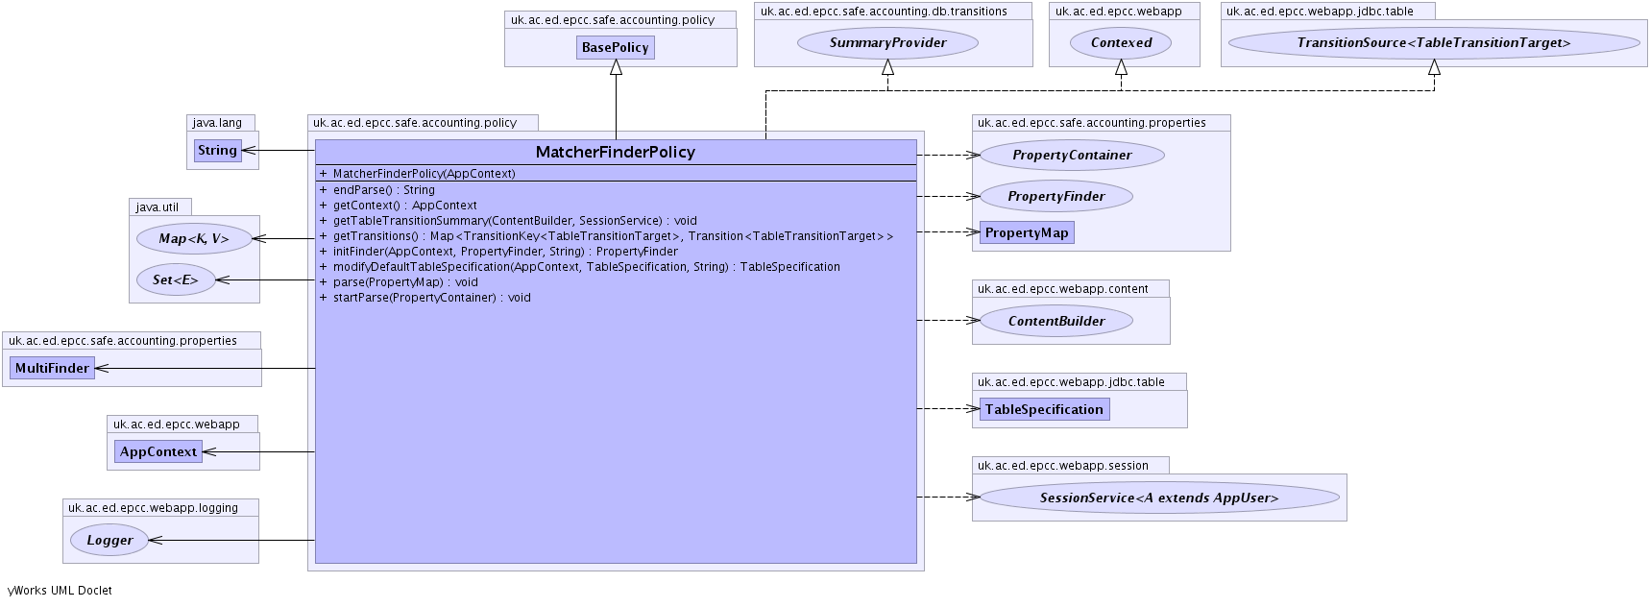Click the MatcherFinderPolicy class title

616,152
